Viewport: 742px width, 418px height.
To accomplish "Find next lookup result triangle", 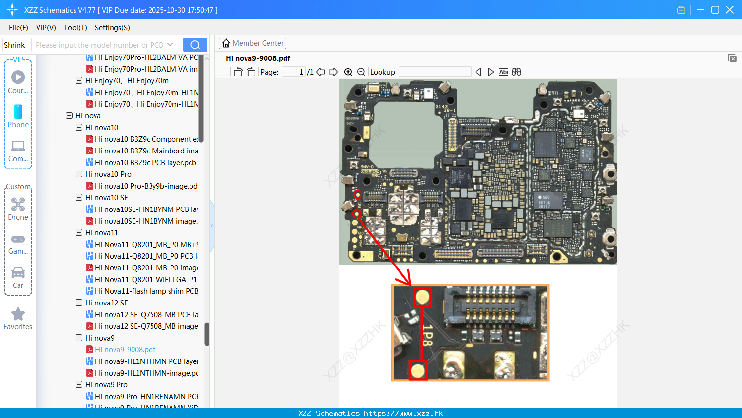I will coord(491,72).
